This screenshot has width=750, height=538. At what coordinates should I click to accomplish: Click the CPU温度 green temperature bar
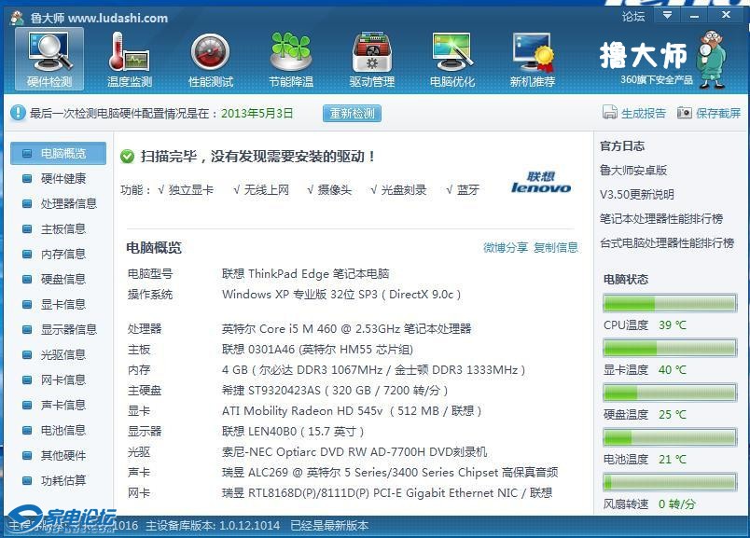click(x=669, y=303)
